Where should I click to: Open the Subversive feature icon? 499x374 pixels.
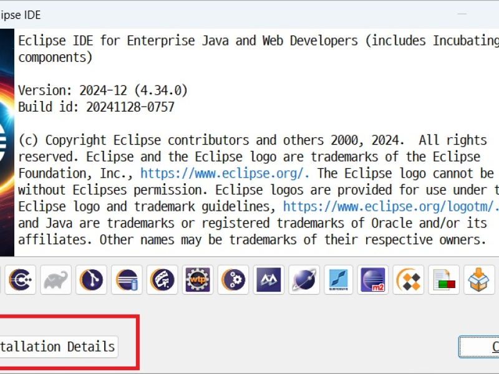pyautogui.click(x=338, y=280)
